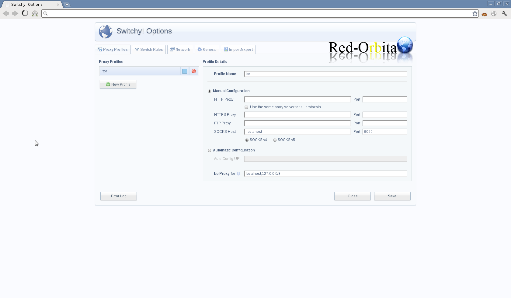Click the blue color square for tor profile
The height and width of the screenshot is (298, 511).
pos(185,71)
